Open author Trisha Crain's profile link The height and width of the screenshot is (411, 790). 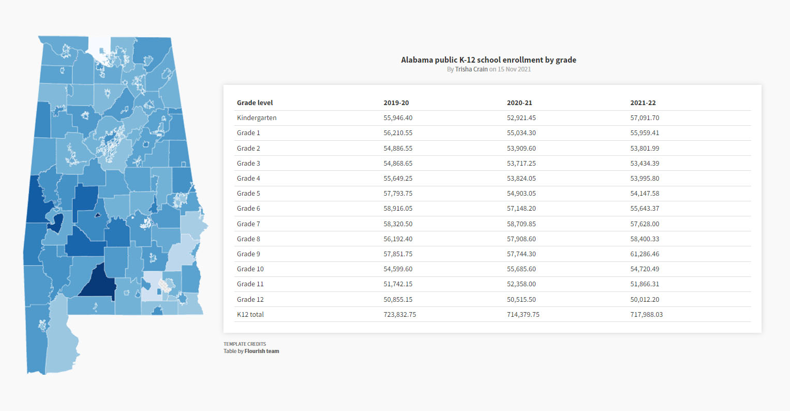coord(471,69)
